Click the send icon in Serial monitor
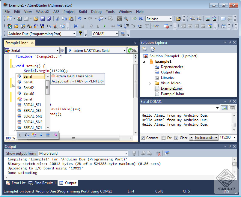The height and width of the screenshot is (197, 241). point(225,108)
